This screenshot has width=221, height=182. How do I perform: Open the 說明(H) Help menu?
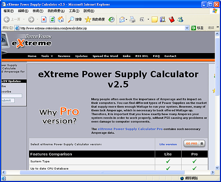(x=89, y=11)
